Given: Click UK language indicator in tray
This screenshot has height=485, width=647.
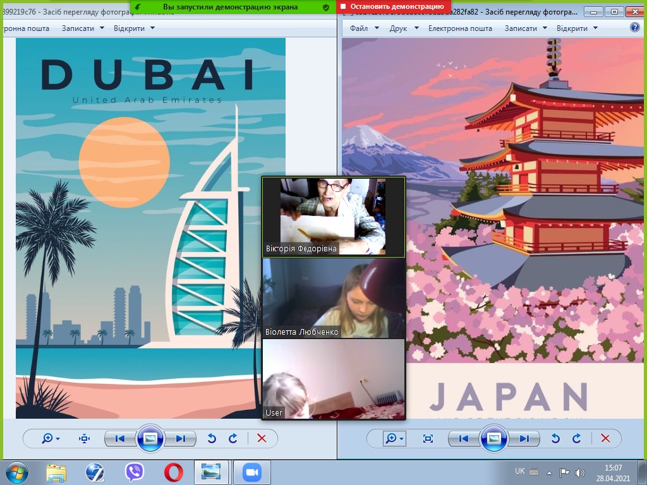Looking at the screenshot, I should [x=520, y=471].
